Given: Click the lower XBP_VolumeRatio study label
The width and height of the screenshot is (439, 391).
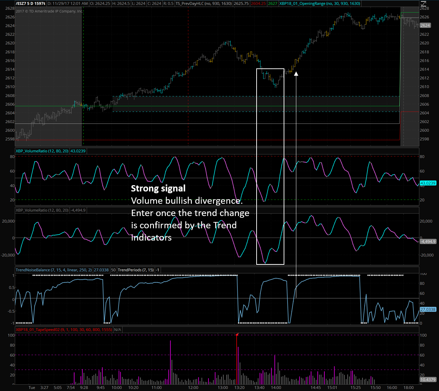Looking at the screenshot, I should 42,210.
